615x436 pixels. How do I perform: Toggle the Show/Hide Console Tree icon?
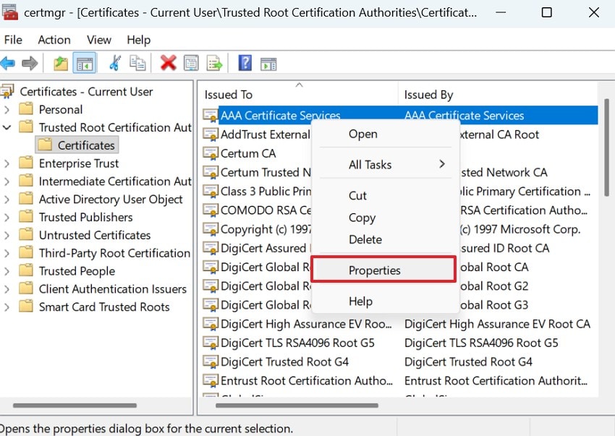(x=83, y=63)
